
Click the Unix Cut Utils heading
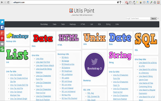tap(114, 72)
